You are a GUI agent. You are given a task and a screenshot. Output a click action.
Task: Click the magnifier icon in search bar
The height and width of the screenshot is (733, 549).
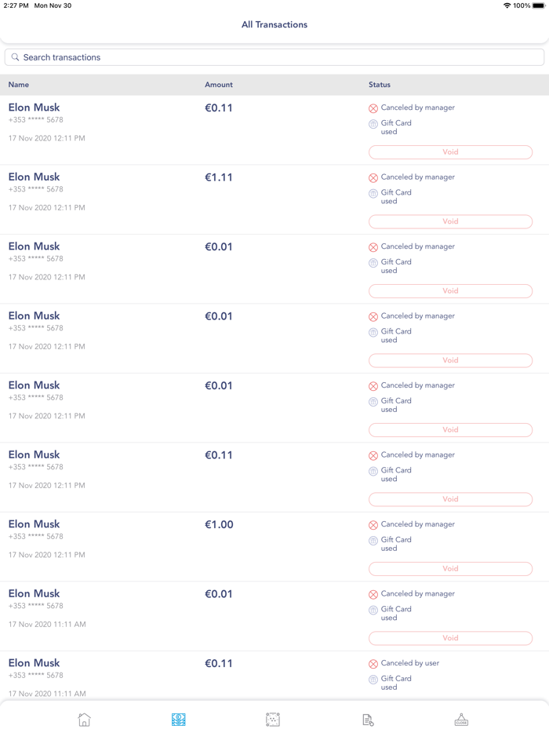(x=15, y=57)
